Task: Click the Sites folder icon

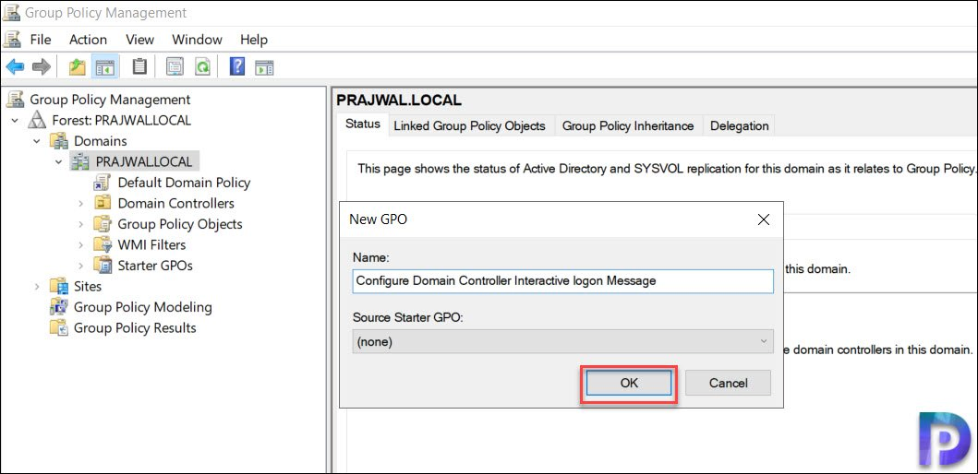Action: [59, 287]
